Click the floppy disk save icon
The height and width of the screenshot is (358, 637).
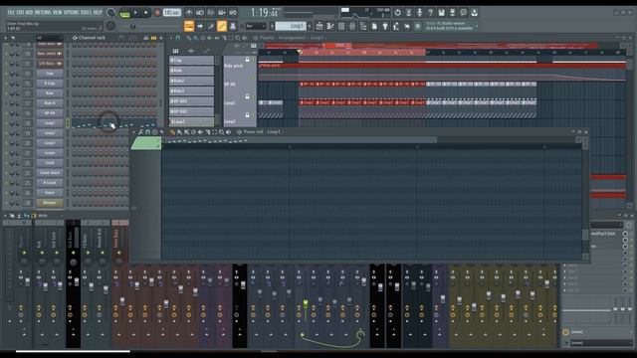pos(442,13)
